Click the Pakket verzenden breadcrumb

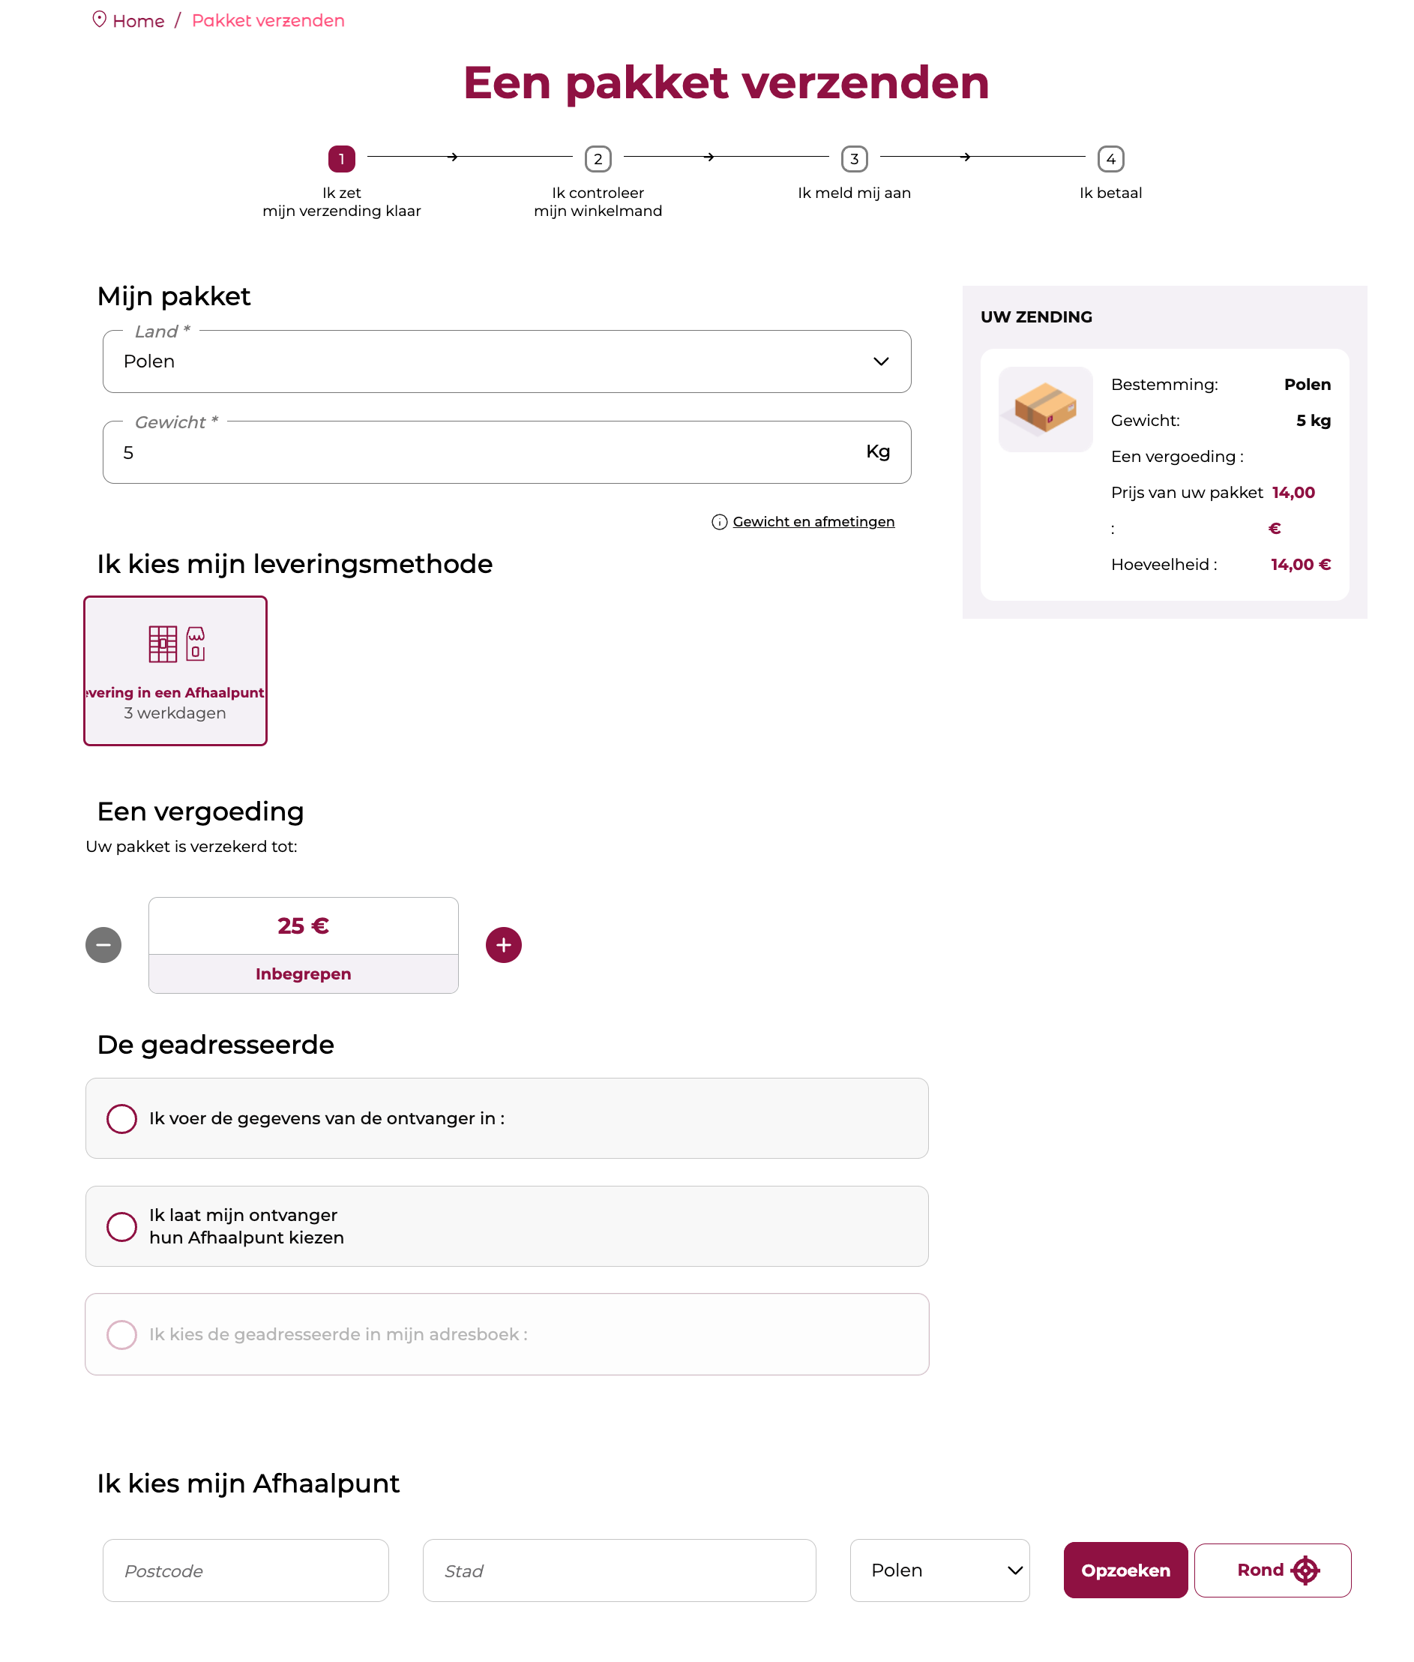(x=268, y=21)
